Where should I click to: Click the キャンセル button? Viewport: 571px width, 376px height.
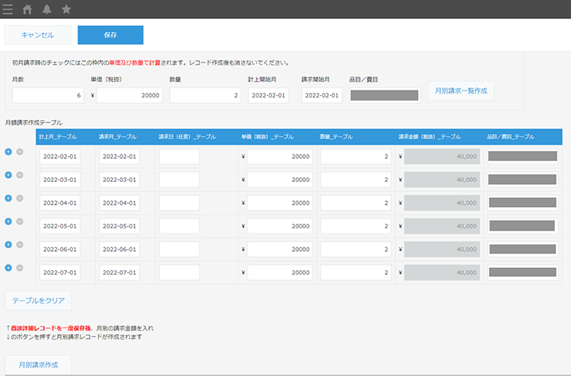coord(37,35)
